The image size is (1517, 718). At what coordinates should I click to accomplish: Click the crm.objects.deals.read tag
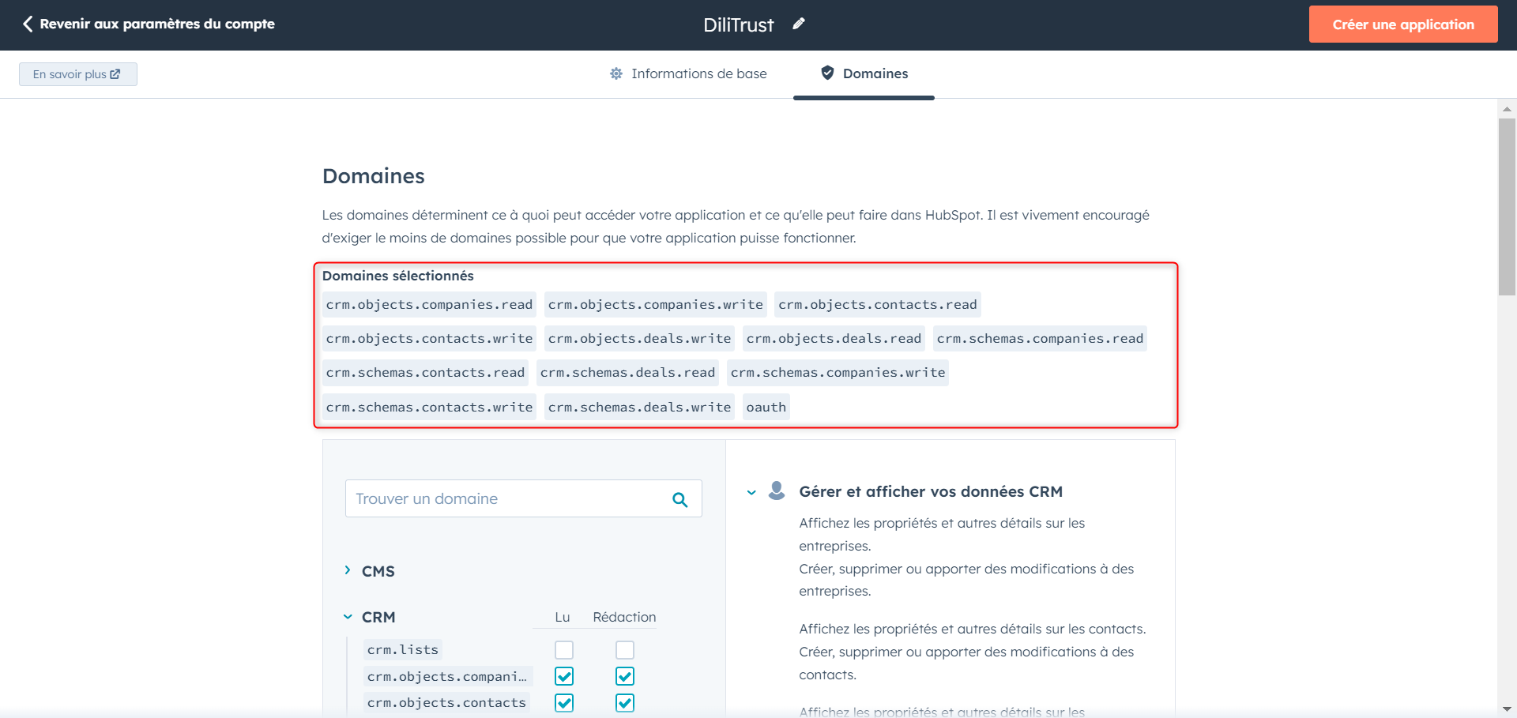pos(834,339)
